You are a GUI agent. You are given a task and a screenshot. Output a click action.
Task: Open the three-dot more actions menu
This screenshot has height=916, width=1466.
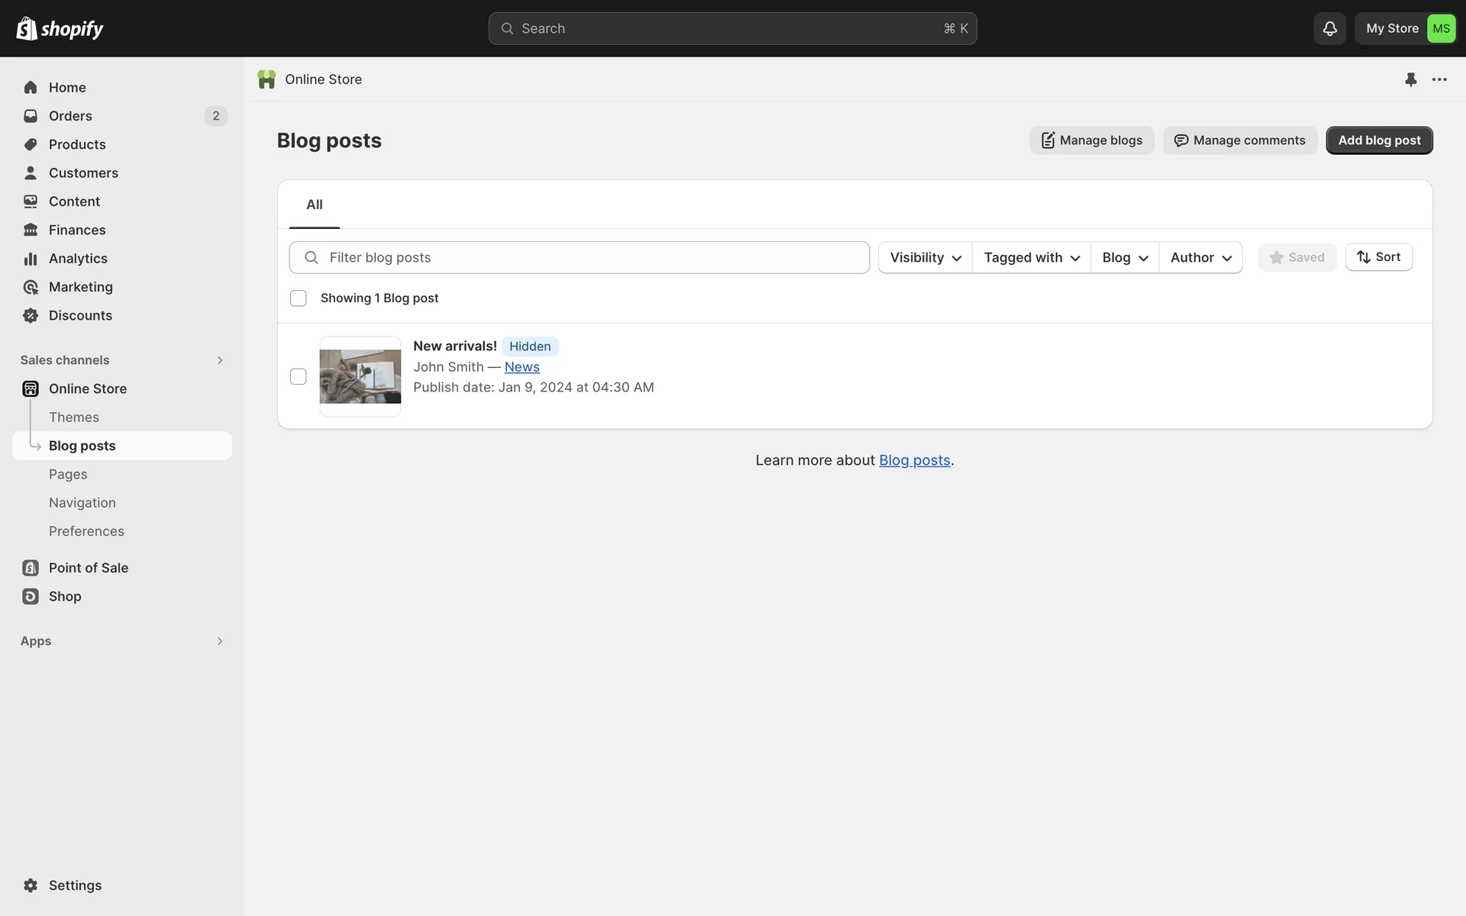(1439, 79)
